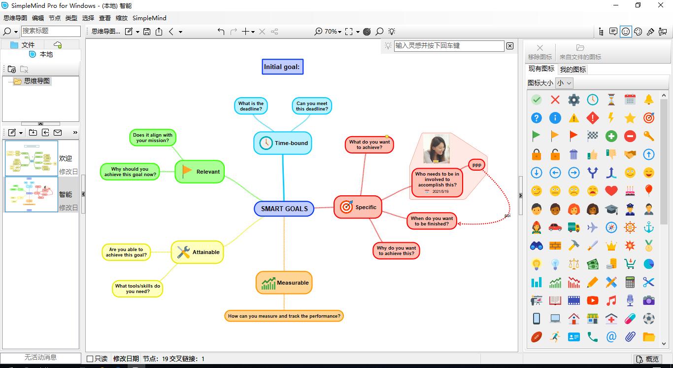This screenshot has height=368, width=673.
Task: Switch to the 我的图标 tab
Action: 573,70
